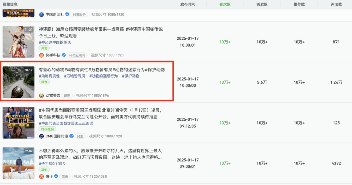
Task: Click the green 其他 tag under 神还原 video
Action: tap(44, 48)
